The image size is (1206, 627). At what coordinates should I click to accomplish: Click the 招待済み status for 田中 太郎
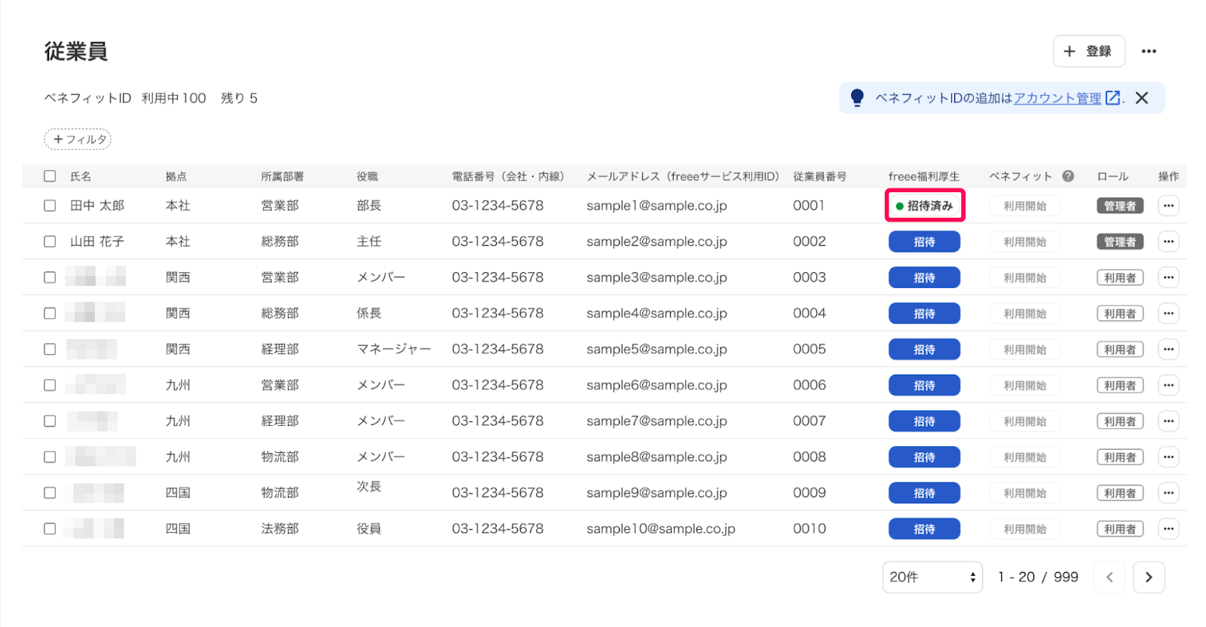(924, 206)
